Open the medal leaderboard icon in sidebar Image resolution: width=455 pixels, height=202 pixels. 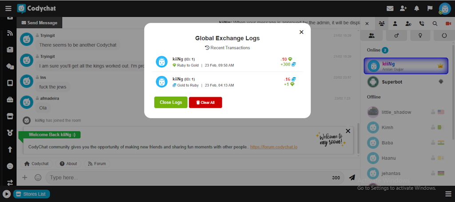click(10, 133)
